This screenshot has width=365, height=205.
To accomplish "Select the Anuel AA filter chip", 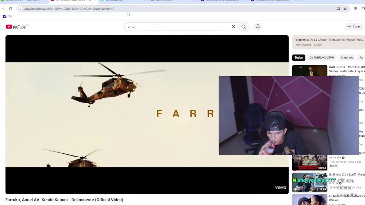I will 346,58.
